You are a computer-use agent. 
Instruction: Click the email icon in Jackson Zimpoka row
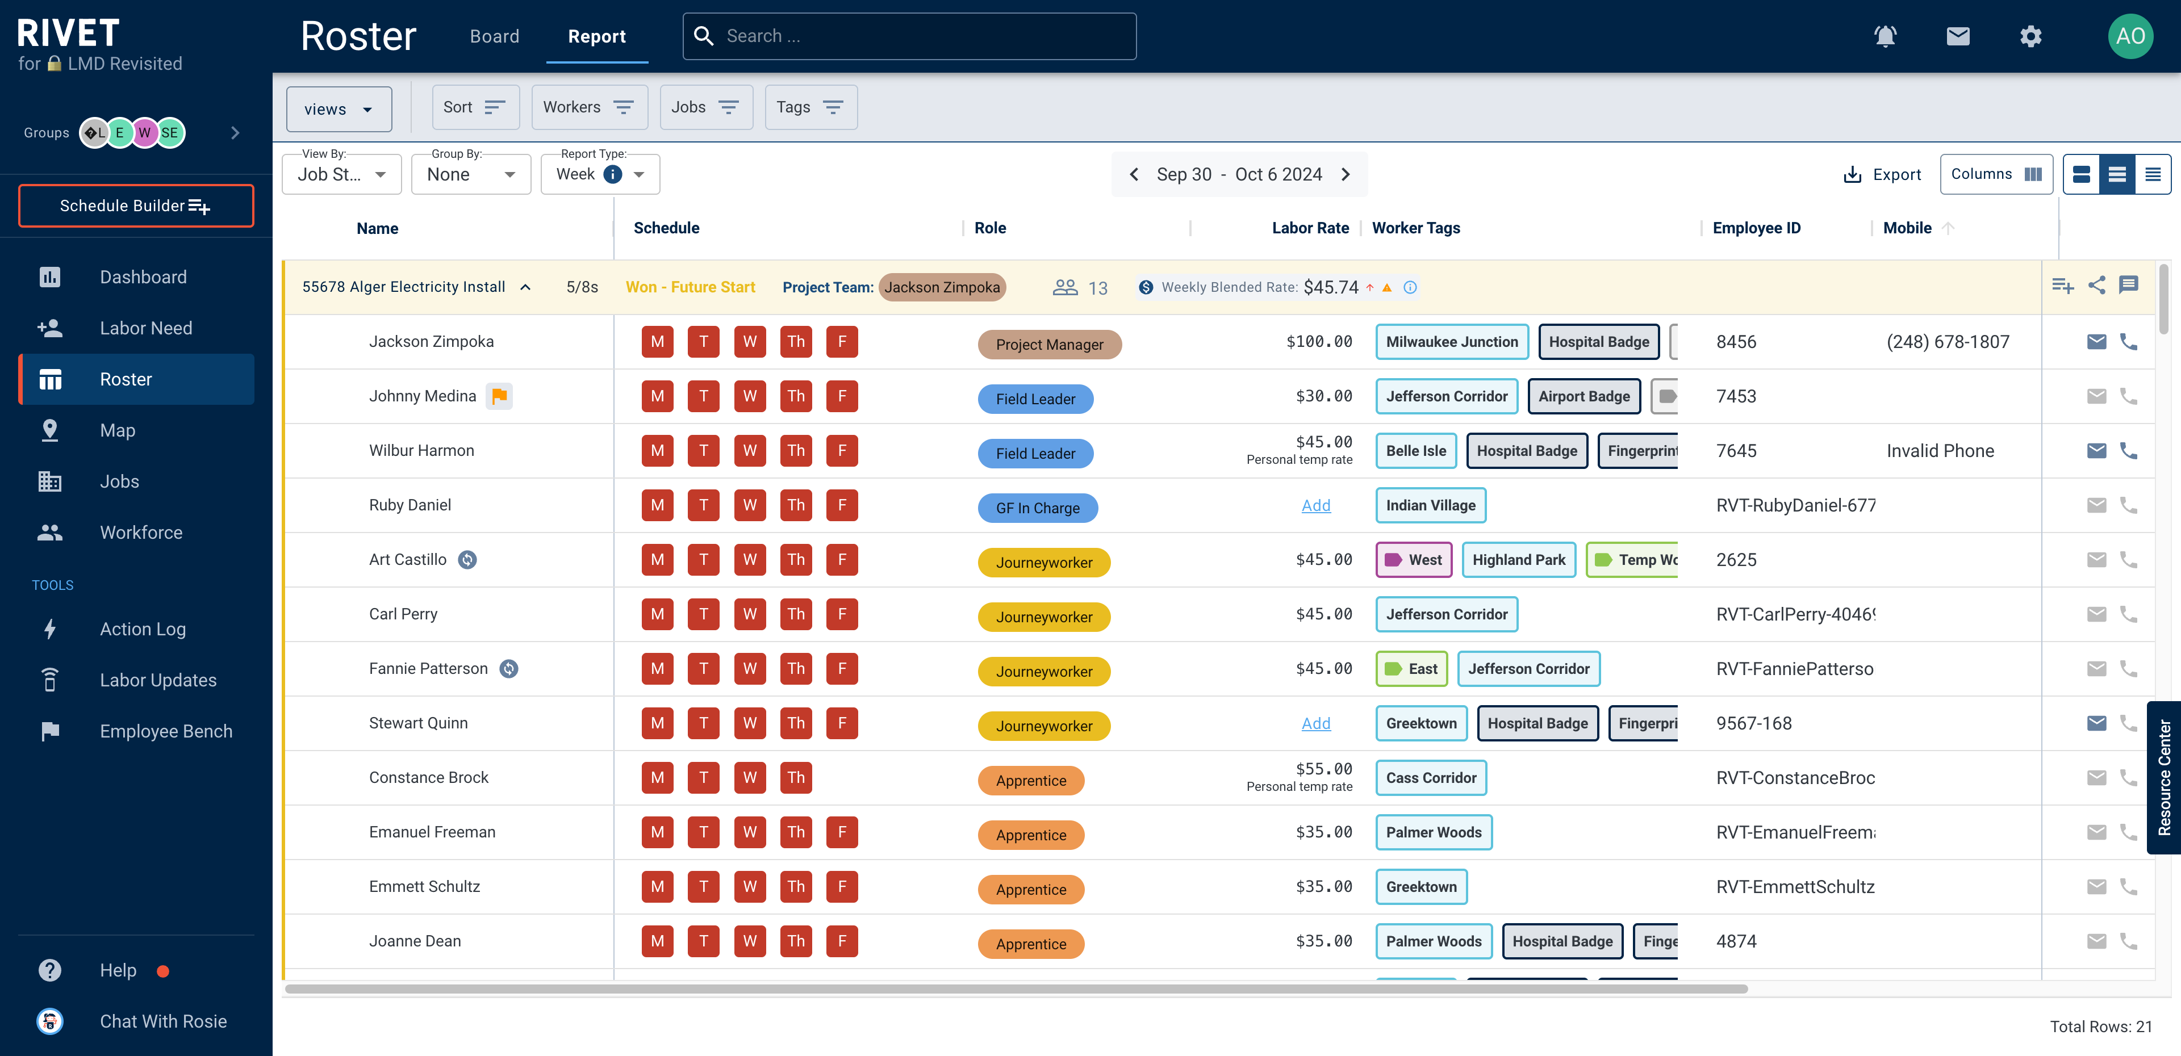tap(2096, 342)
